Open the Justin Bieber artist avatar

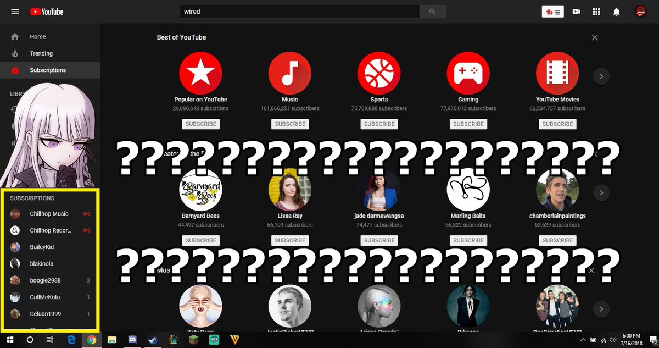point(290,306)
